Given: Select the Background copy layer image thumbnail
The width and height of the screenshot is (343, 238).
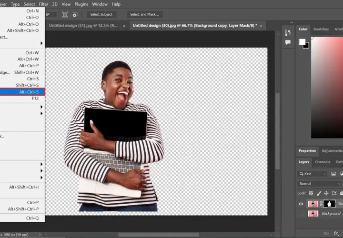Looking at the screenshot, I should point(313,204).
